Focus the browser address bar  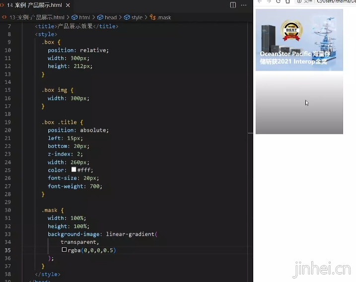pos(326,1)
